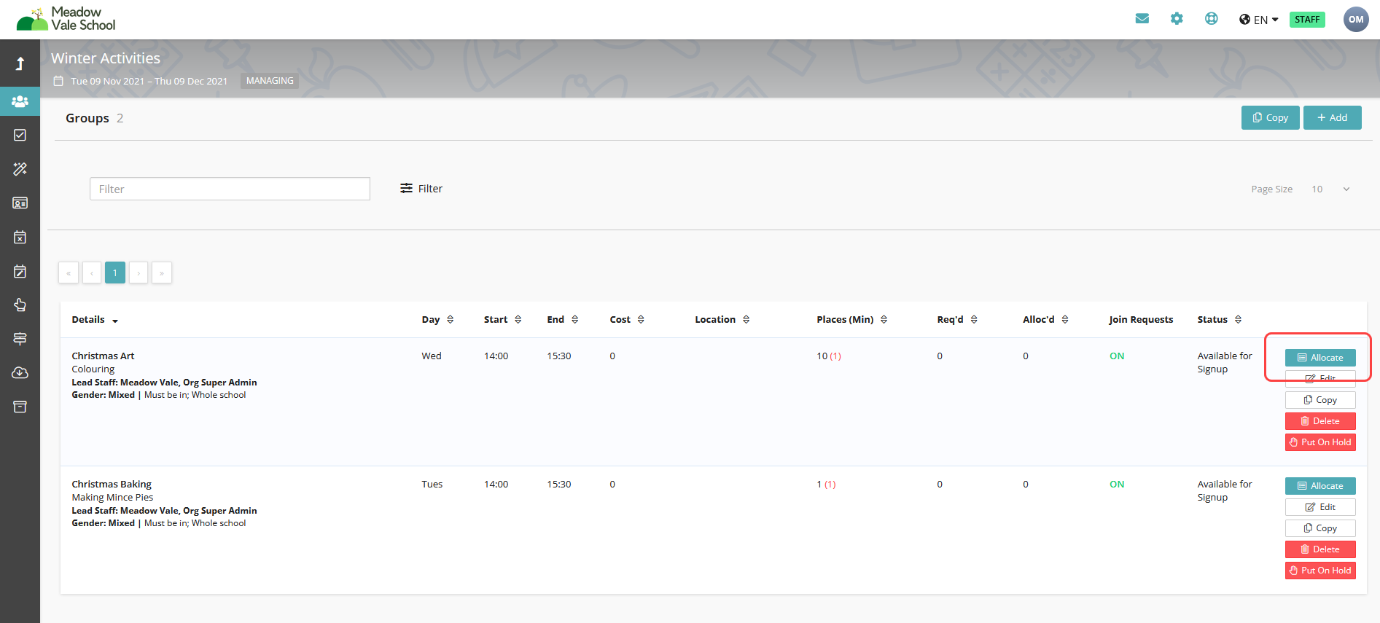This screenshot has width=1380, height=623.
Task: Expand the Page Size dropdown
Action: 1330,189
